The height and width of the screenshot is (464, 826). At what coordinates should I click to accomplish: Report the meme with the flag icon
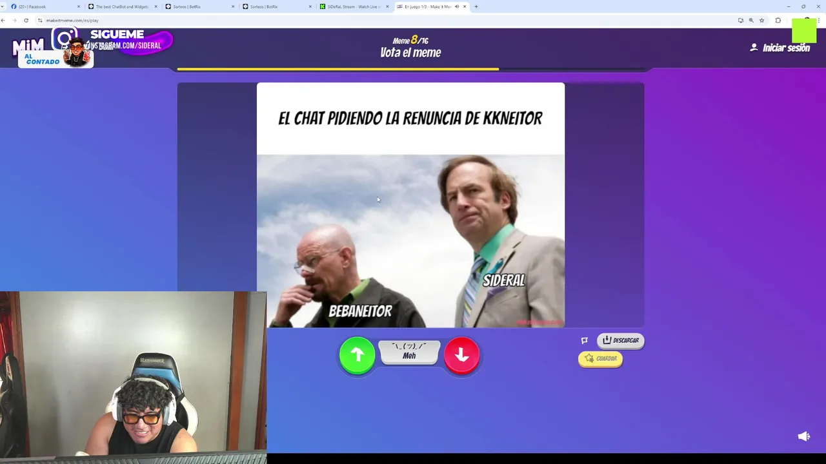pyautogui.click(x=585, y=340)
